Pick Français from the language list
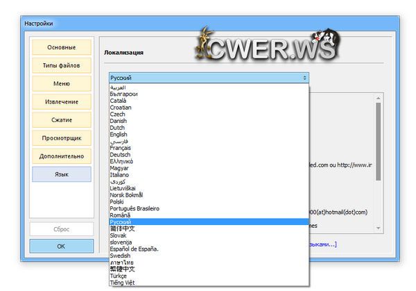 (121, 148)
